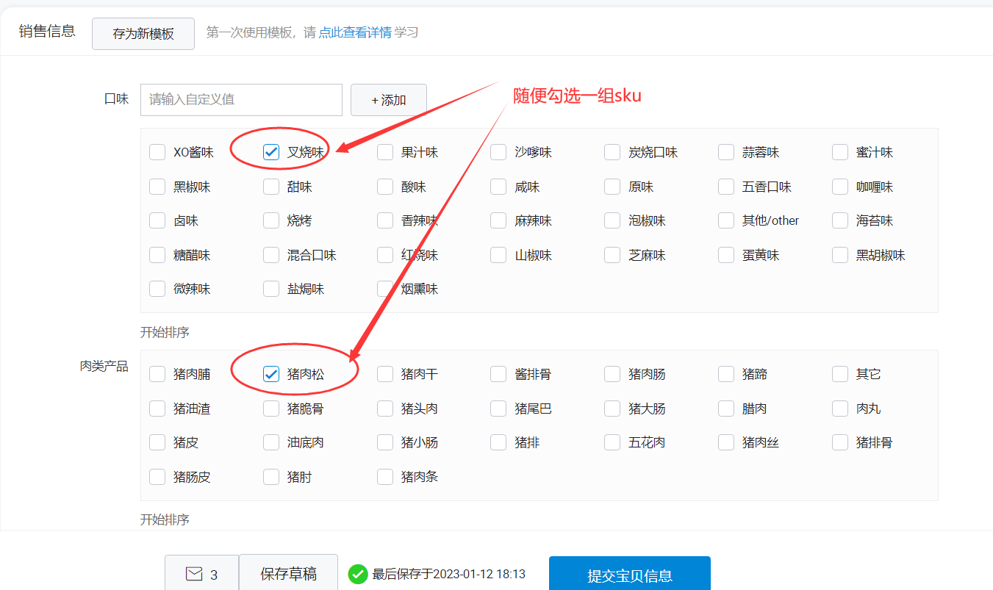993x590 pixels.
Task: Uncheck the 猪肉松 product checkbox
Action: [x=271, y=374]
